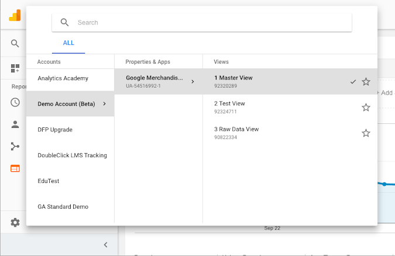Click the Google Analytics logo icon
The height and width of the screenshot is (256, 395).
coord(15,15)
